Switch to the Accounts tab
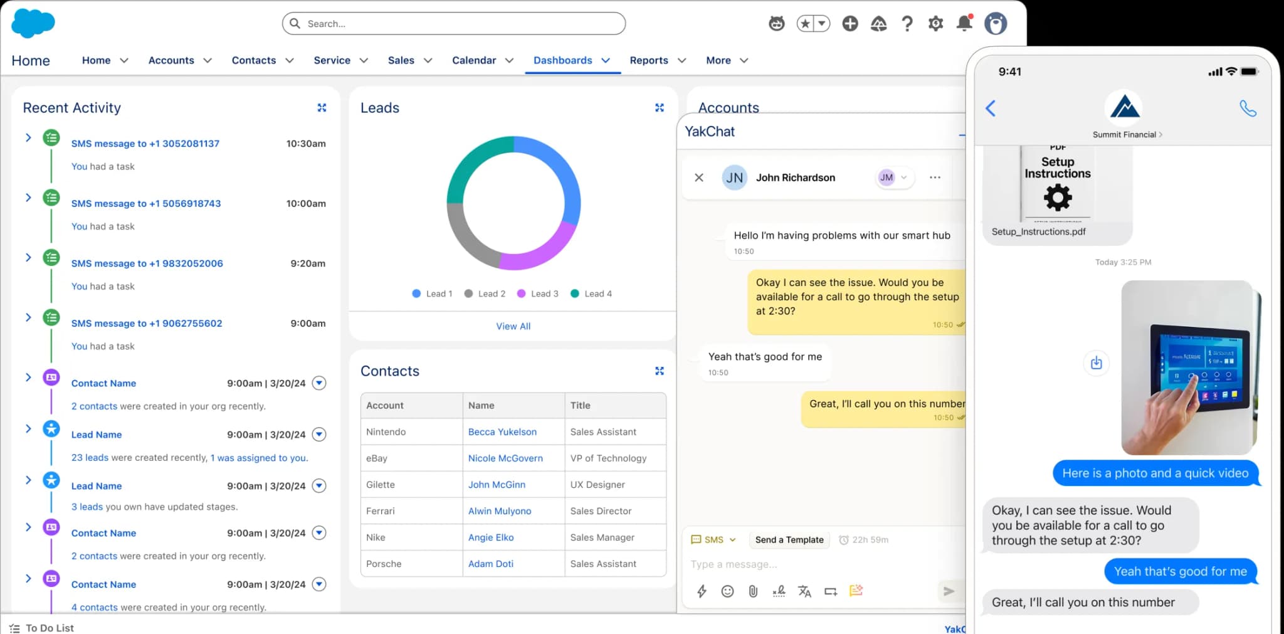1284x634 pixels. (171, 61)
